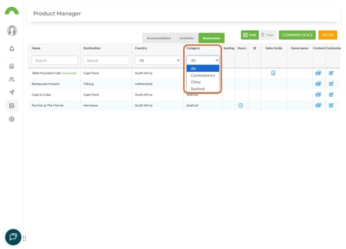Click Table Mountain Cafe name

(x=46, y=73)
